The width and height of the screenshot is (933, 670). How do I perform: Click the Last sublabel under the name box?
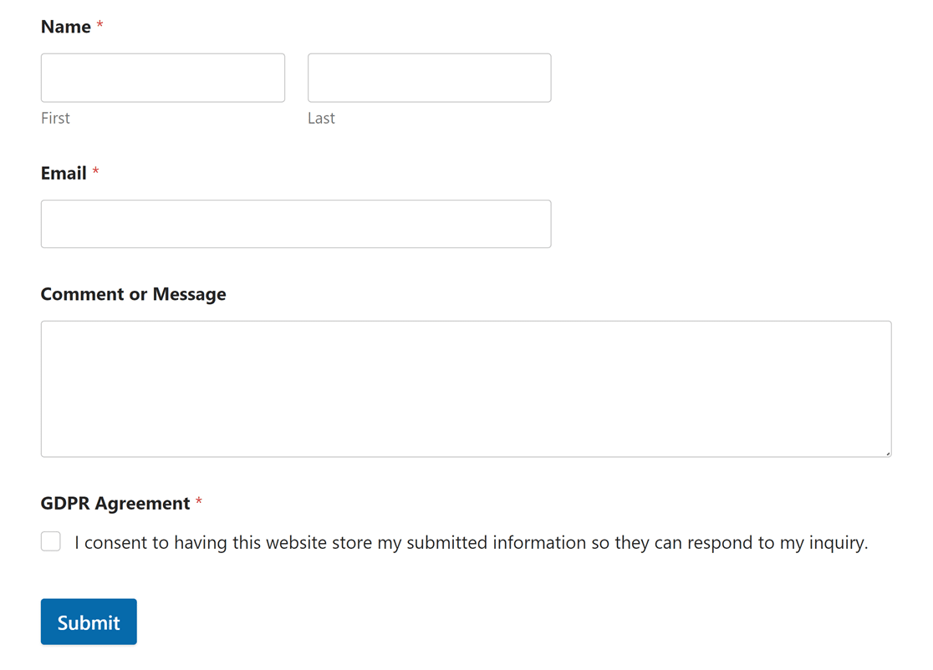click(x=321, y=118)
